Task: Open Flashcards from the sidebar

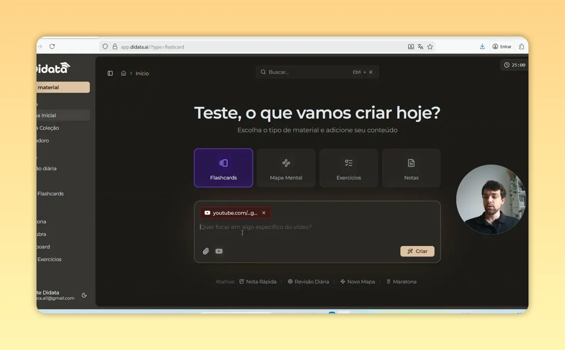Action: [x=50, y=193]
